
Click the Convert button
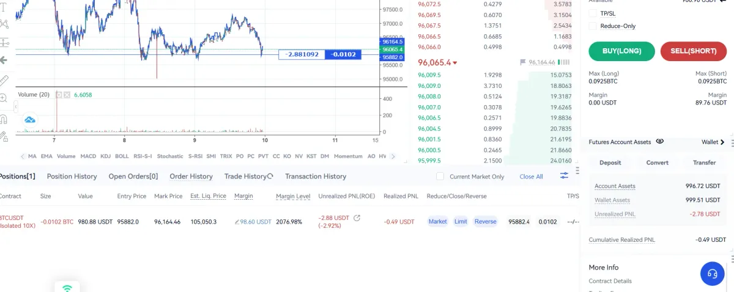657,162
